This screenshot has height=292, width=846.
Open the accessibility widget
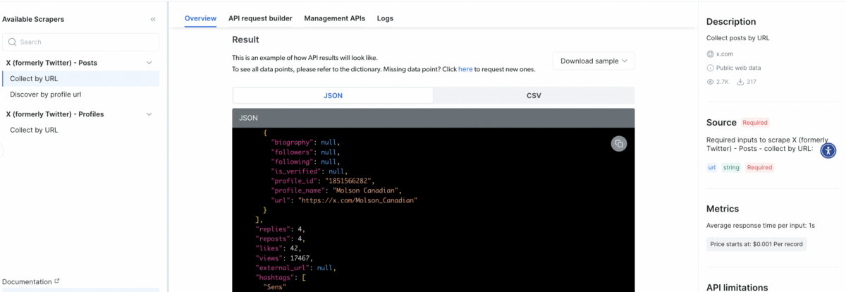coord(829,150)
